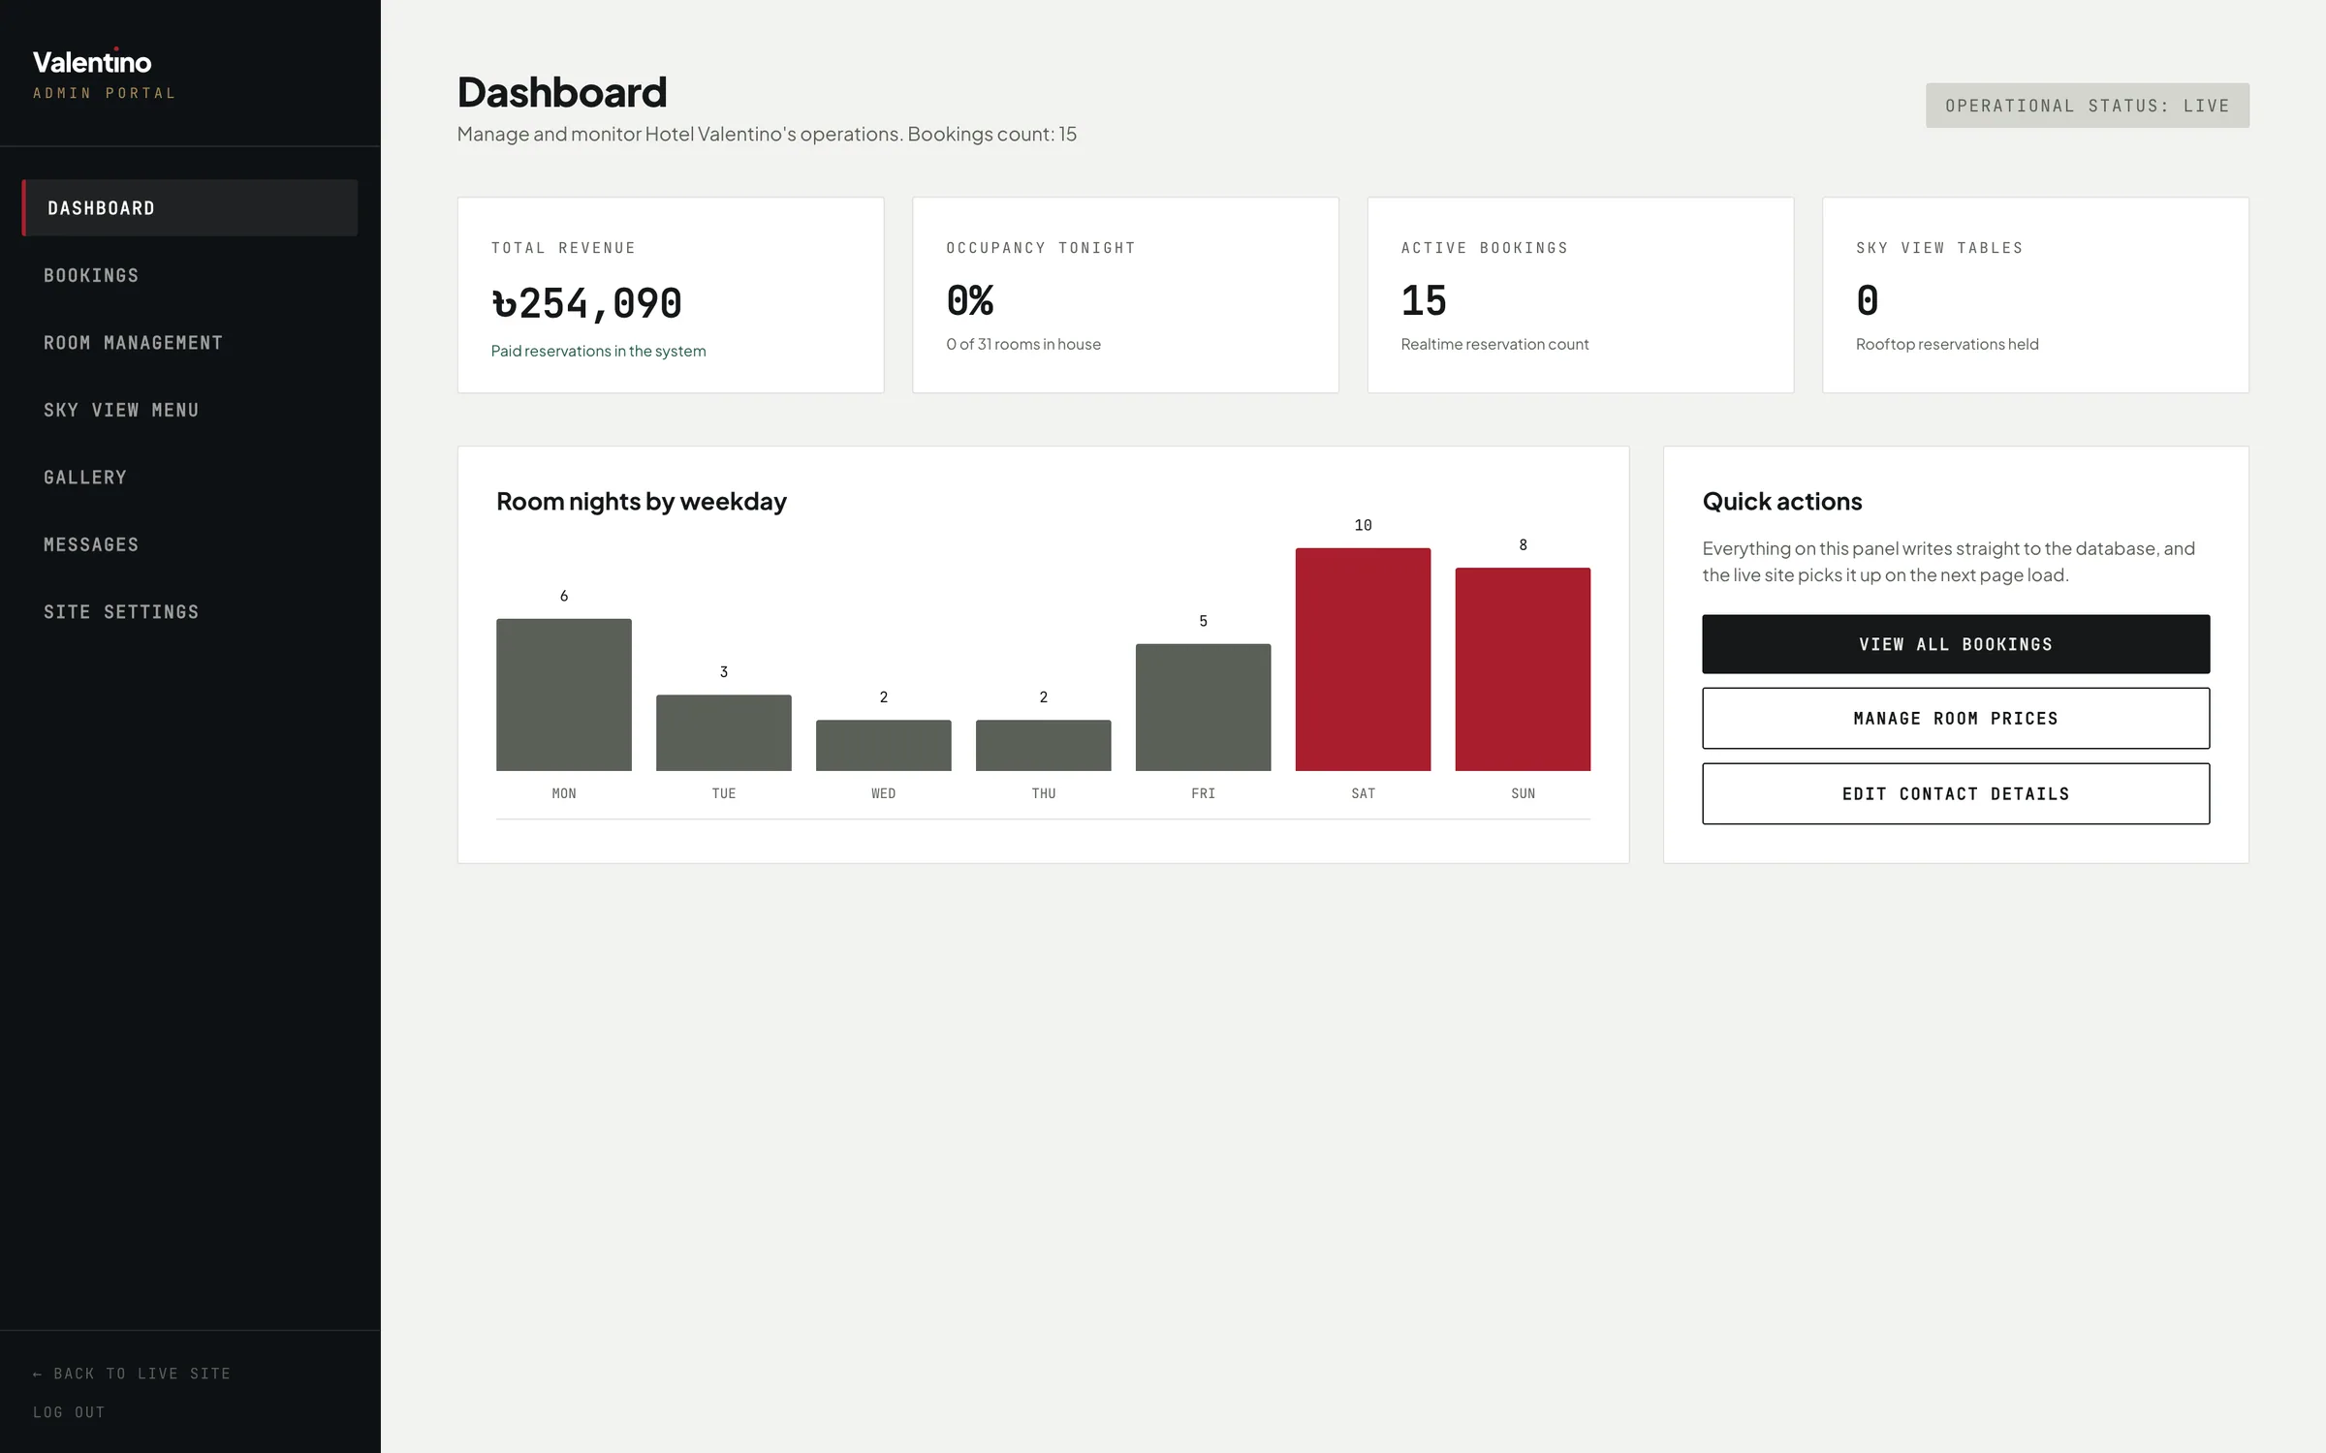Click Edit Contact Details button
Image resolution: width=2326 pixels, height=1453 pixels.
tap(1956, 793)
